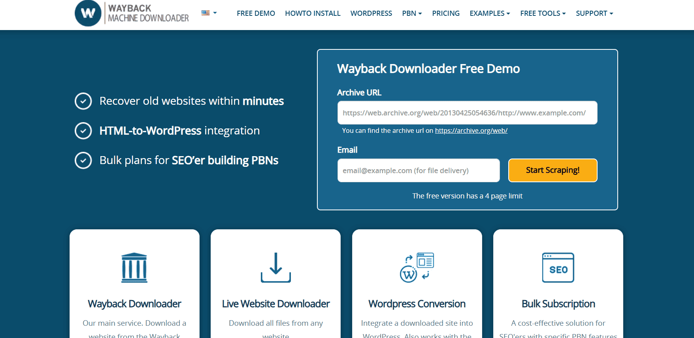This screenshot has height=338, width=694.
Task: Open the FREE DEMO menu item
Action: [256, 13]
